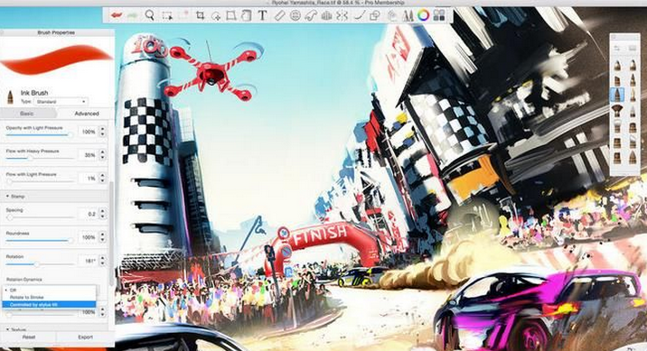The height and width of the screenshot is (351, 647).
Task: Choose the top-left pencil in the palette
Action: point(617,65)
